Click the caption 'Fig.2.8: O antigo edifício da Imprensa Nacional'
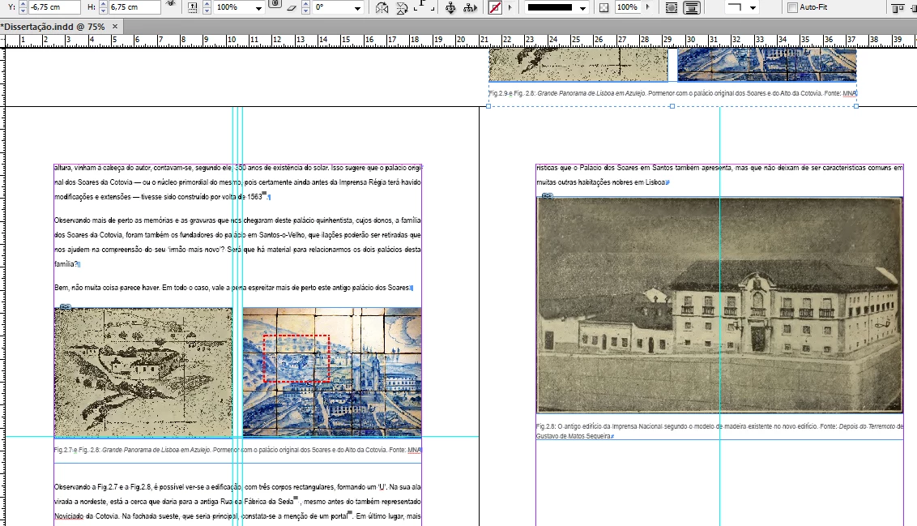 pos(719,431)
